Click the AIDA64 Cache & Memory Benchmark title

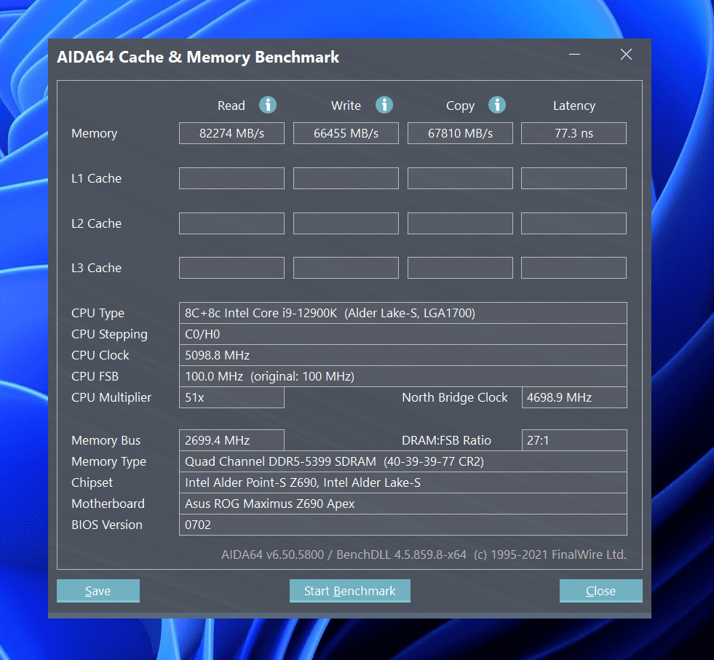198,57
